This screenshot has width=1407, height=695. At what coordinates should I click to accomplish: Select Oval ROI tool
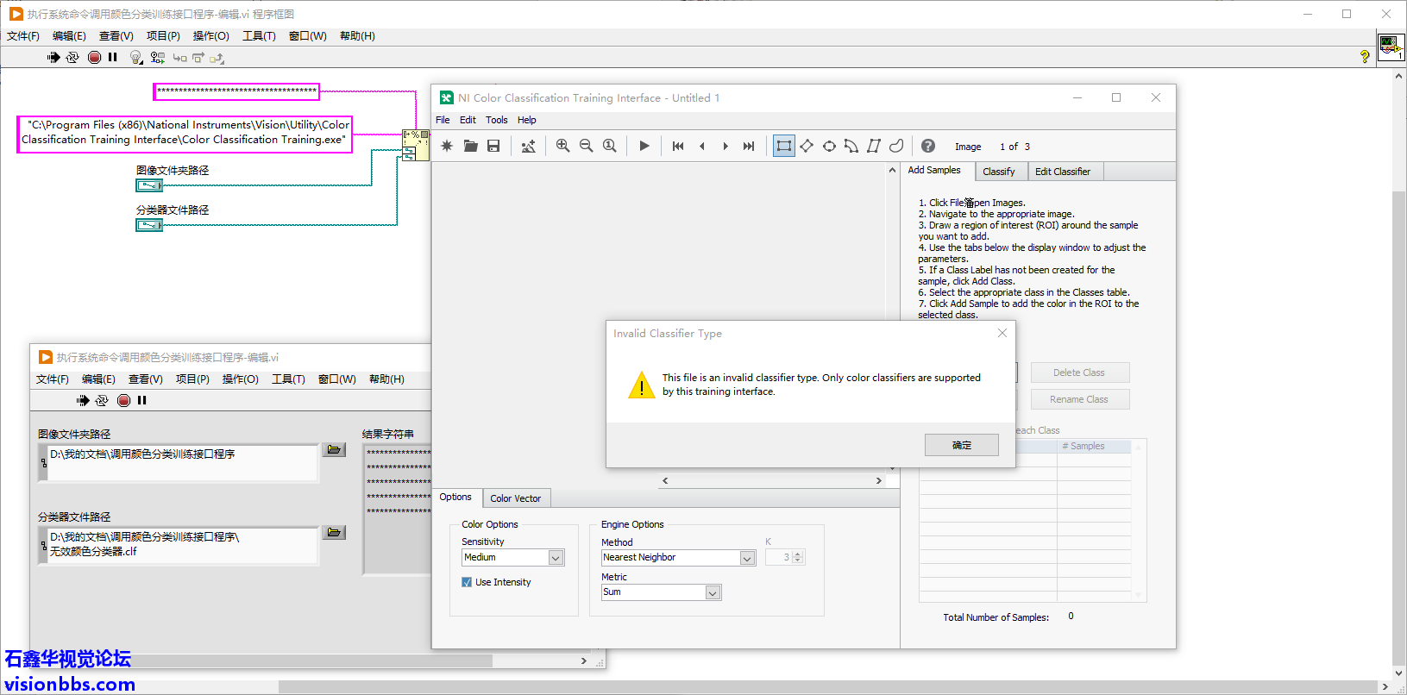(829, 146)
